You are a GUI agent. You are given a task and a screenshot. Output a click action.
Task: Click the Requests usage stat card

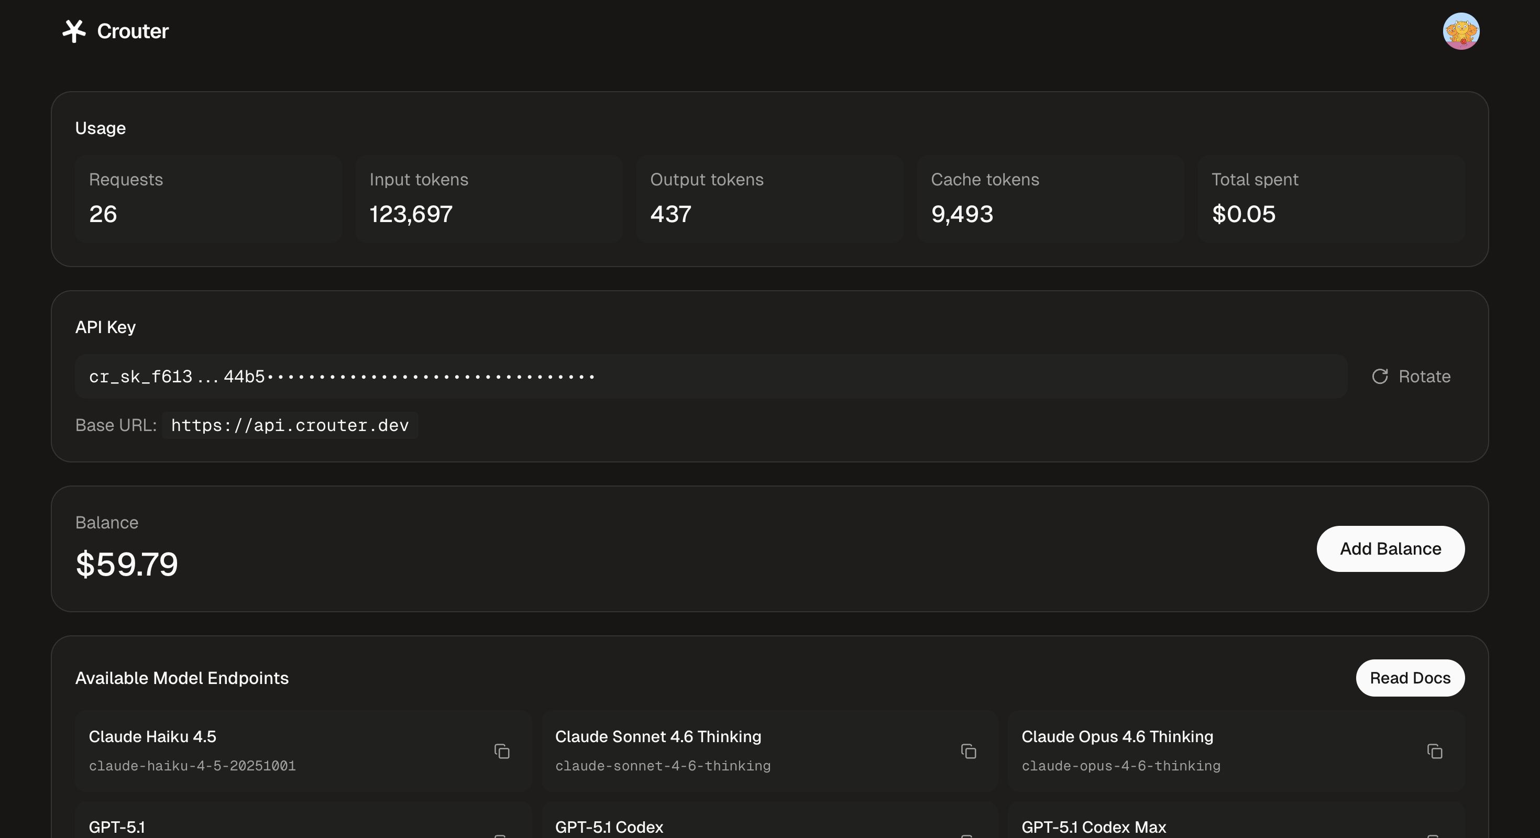coord(208,199)
